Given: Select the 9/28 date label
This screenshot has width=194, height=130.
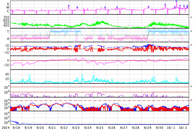Looking at the screenshot, I should coord(136,128).
